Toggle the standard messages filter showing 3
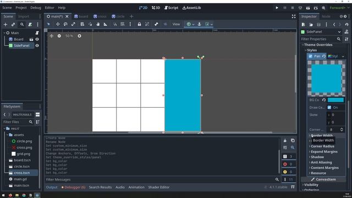Image resolution: width=352 pixels, height=198 pixels. (288, 156)
